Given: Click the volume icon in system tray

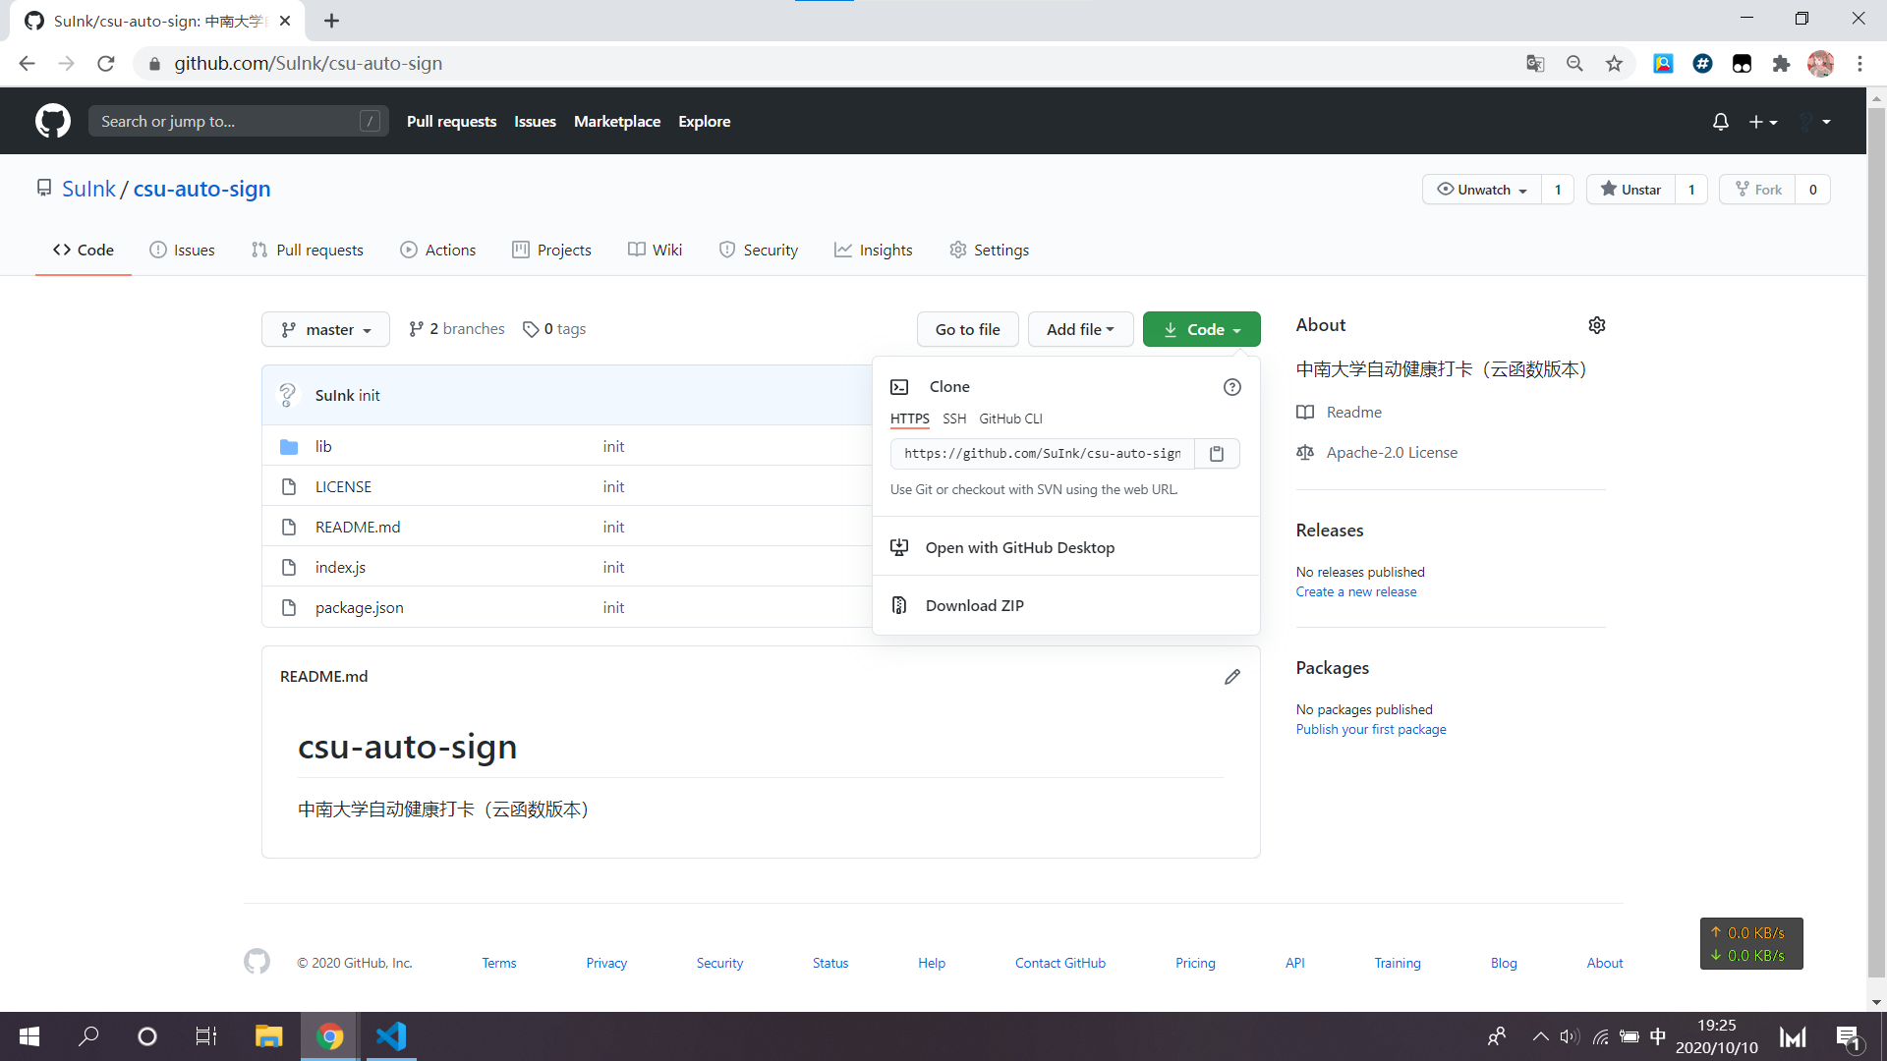Looking at the screenshot, I should [x=1569, y=1036].
